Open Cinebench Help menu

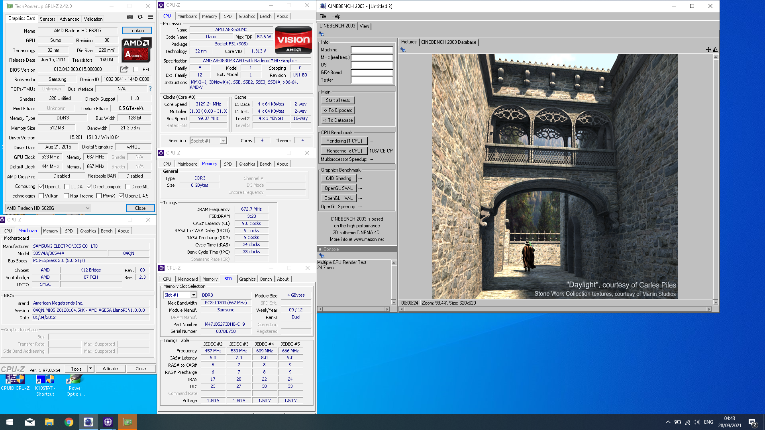[336, 16]
